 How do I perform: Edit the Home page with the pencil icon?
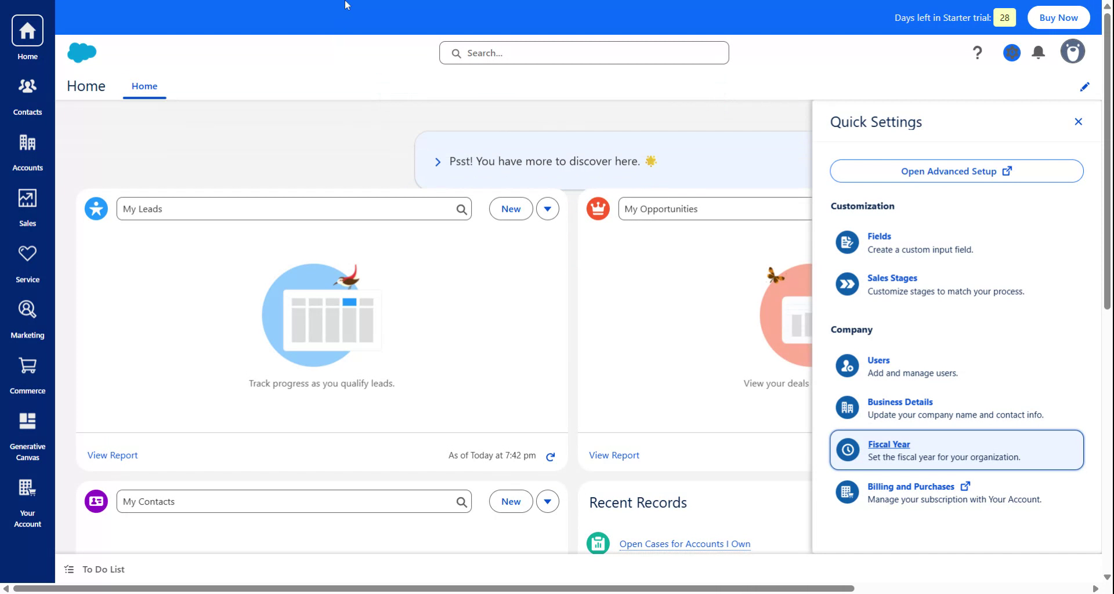tap(1084, 86)
